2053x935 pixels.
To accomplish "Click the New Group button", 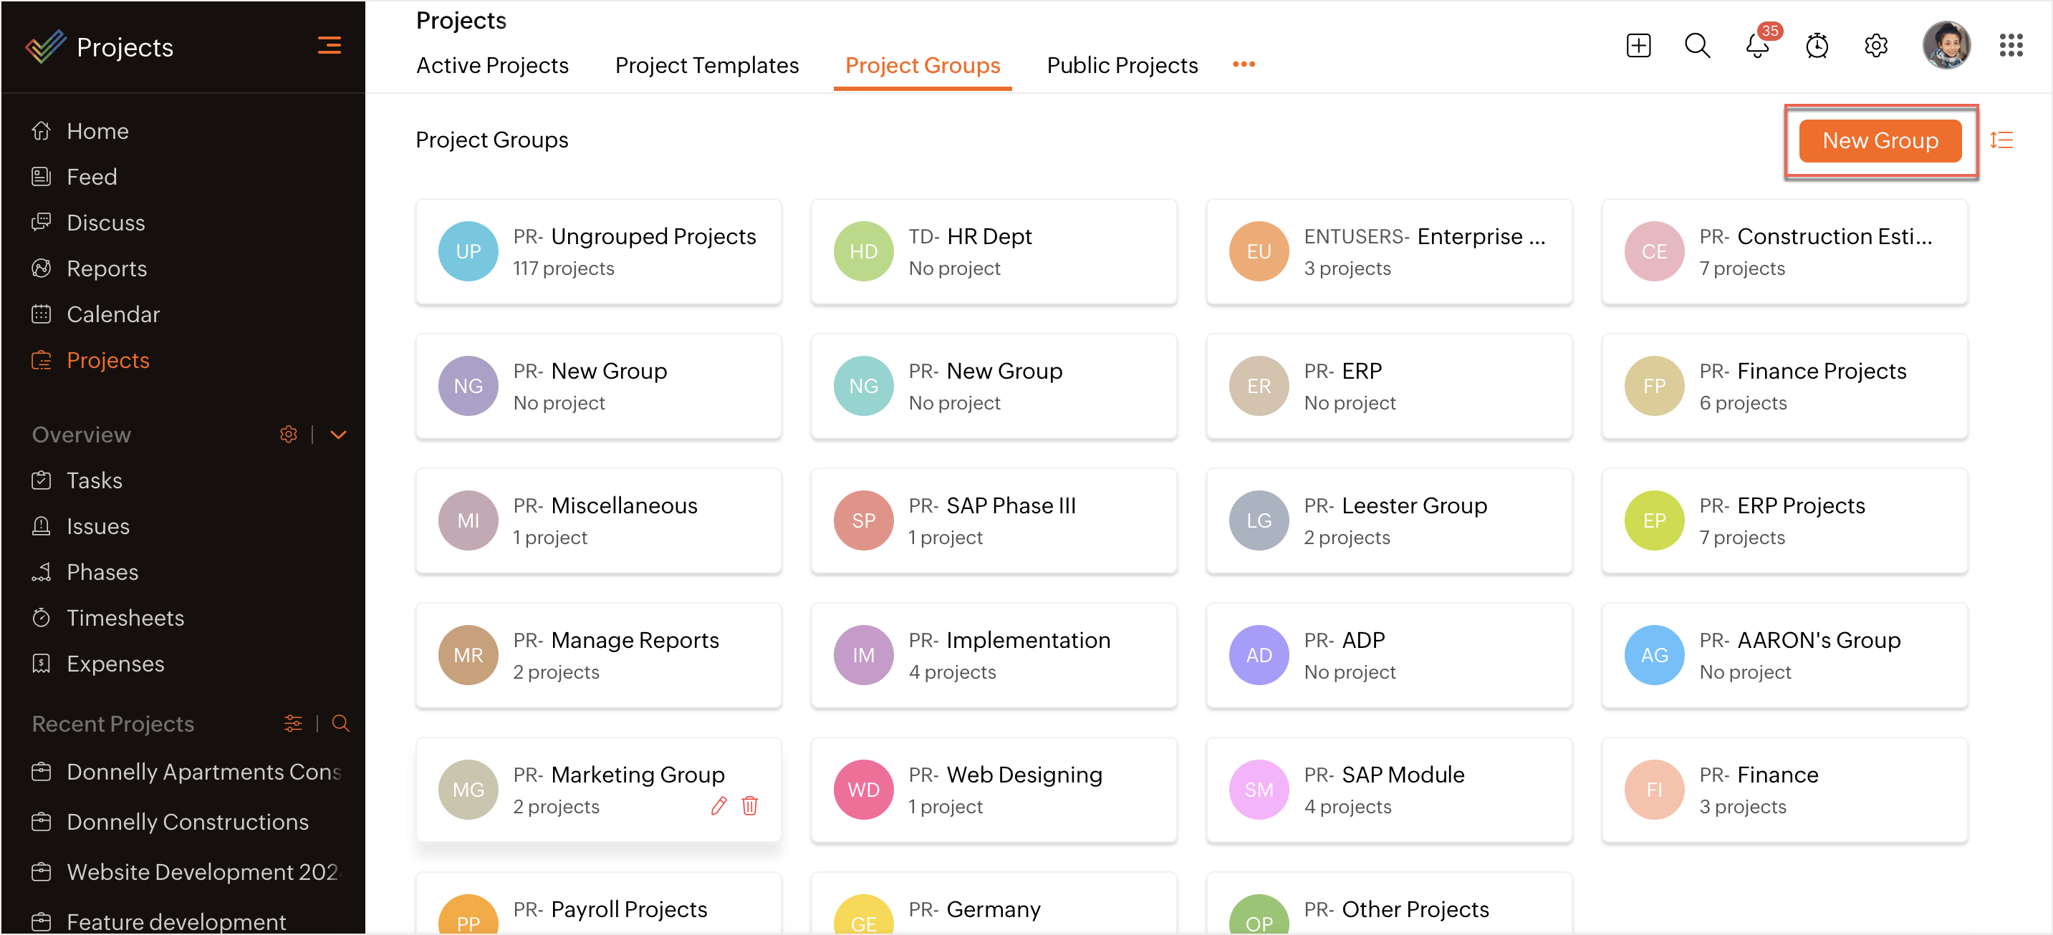I will 1879,140.
